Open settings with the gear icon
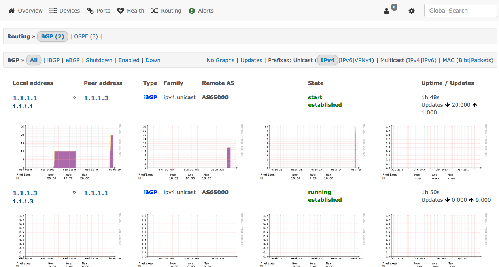 tap(412, 11)
